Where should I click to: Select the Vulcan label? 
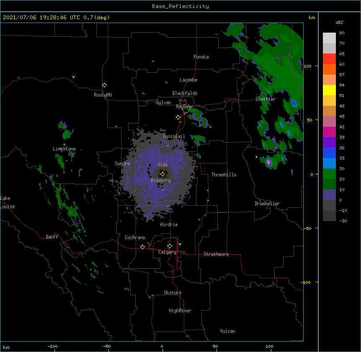(x=227, y=331)
